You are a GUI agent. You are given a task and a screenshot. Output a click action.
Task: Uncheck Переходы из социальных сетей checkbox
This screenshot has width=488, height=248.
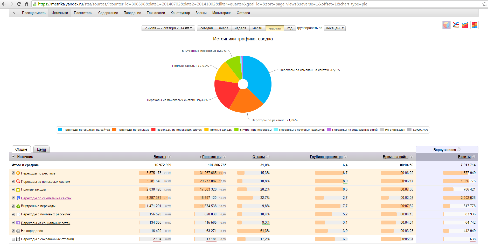pos(13,223)
